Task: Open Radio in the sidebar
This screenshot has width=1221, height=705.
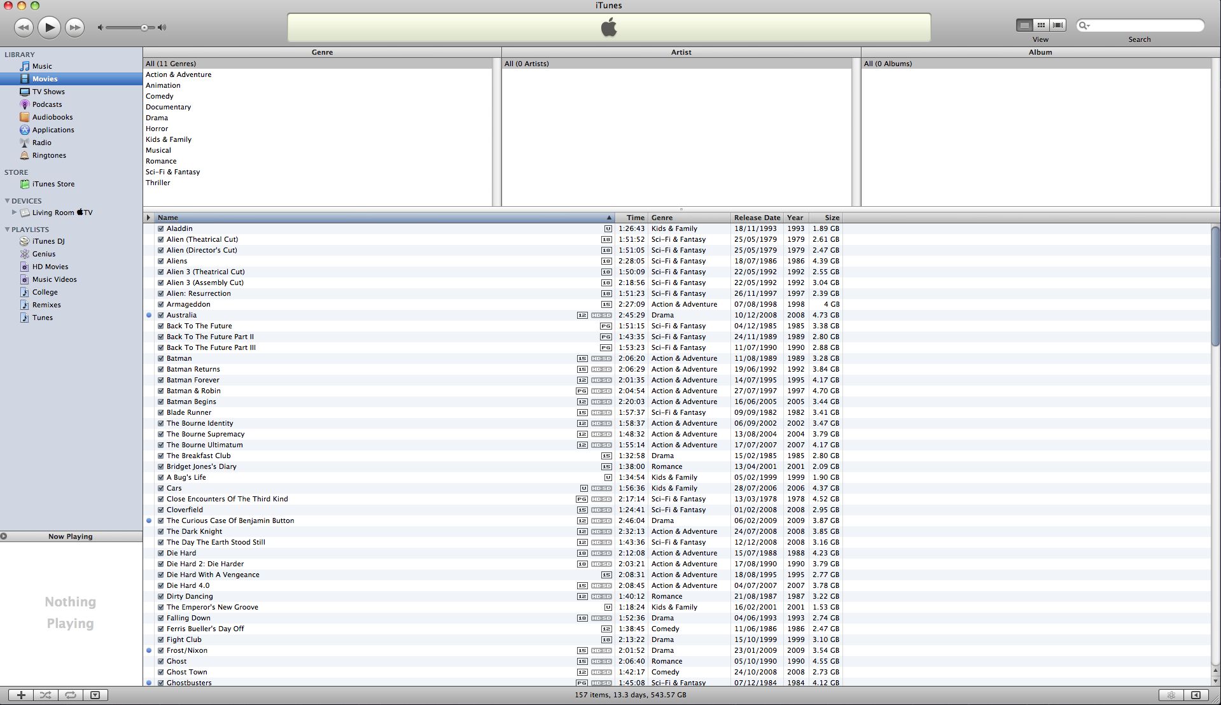Action: (x=41, y=143)
